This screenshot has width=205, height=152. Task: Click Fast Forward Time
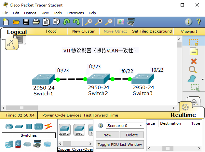coord(101,115)
